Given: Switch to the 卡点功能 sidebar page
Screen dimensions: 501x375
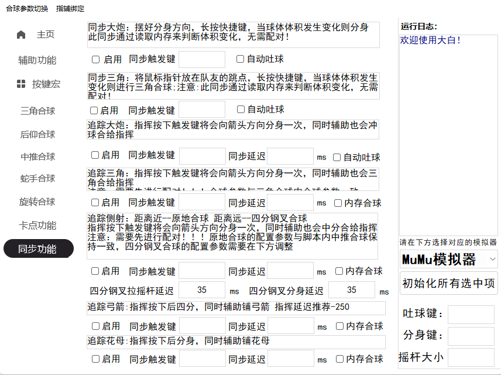Looking at the screenshot, I should (37, 225).
